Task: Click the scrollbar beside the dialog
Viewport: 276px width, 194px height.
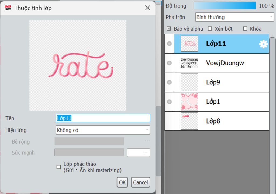Action: [x=158, y=140]
